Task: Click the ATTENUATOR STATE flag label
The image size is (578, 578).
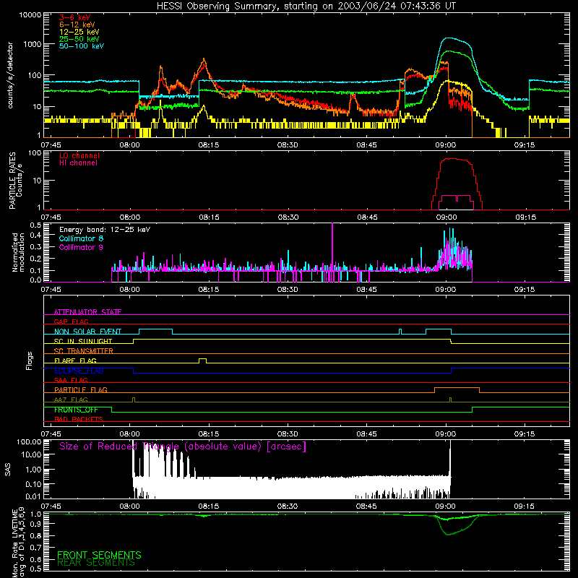Action: click(x=87, y=312)
